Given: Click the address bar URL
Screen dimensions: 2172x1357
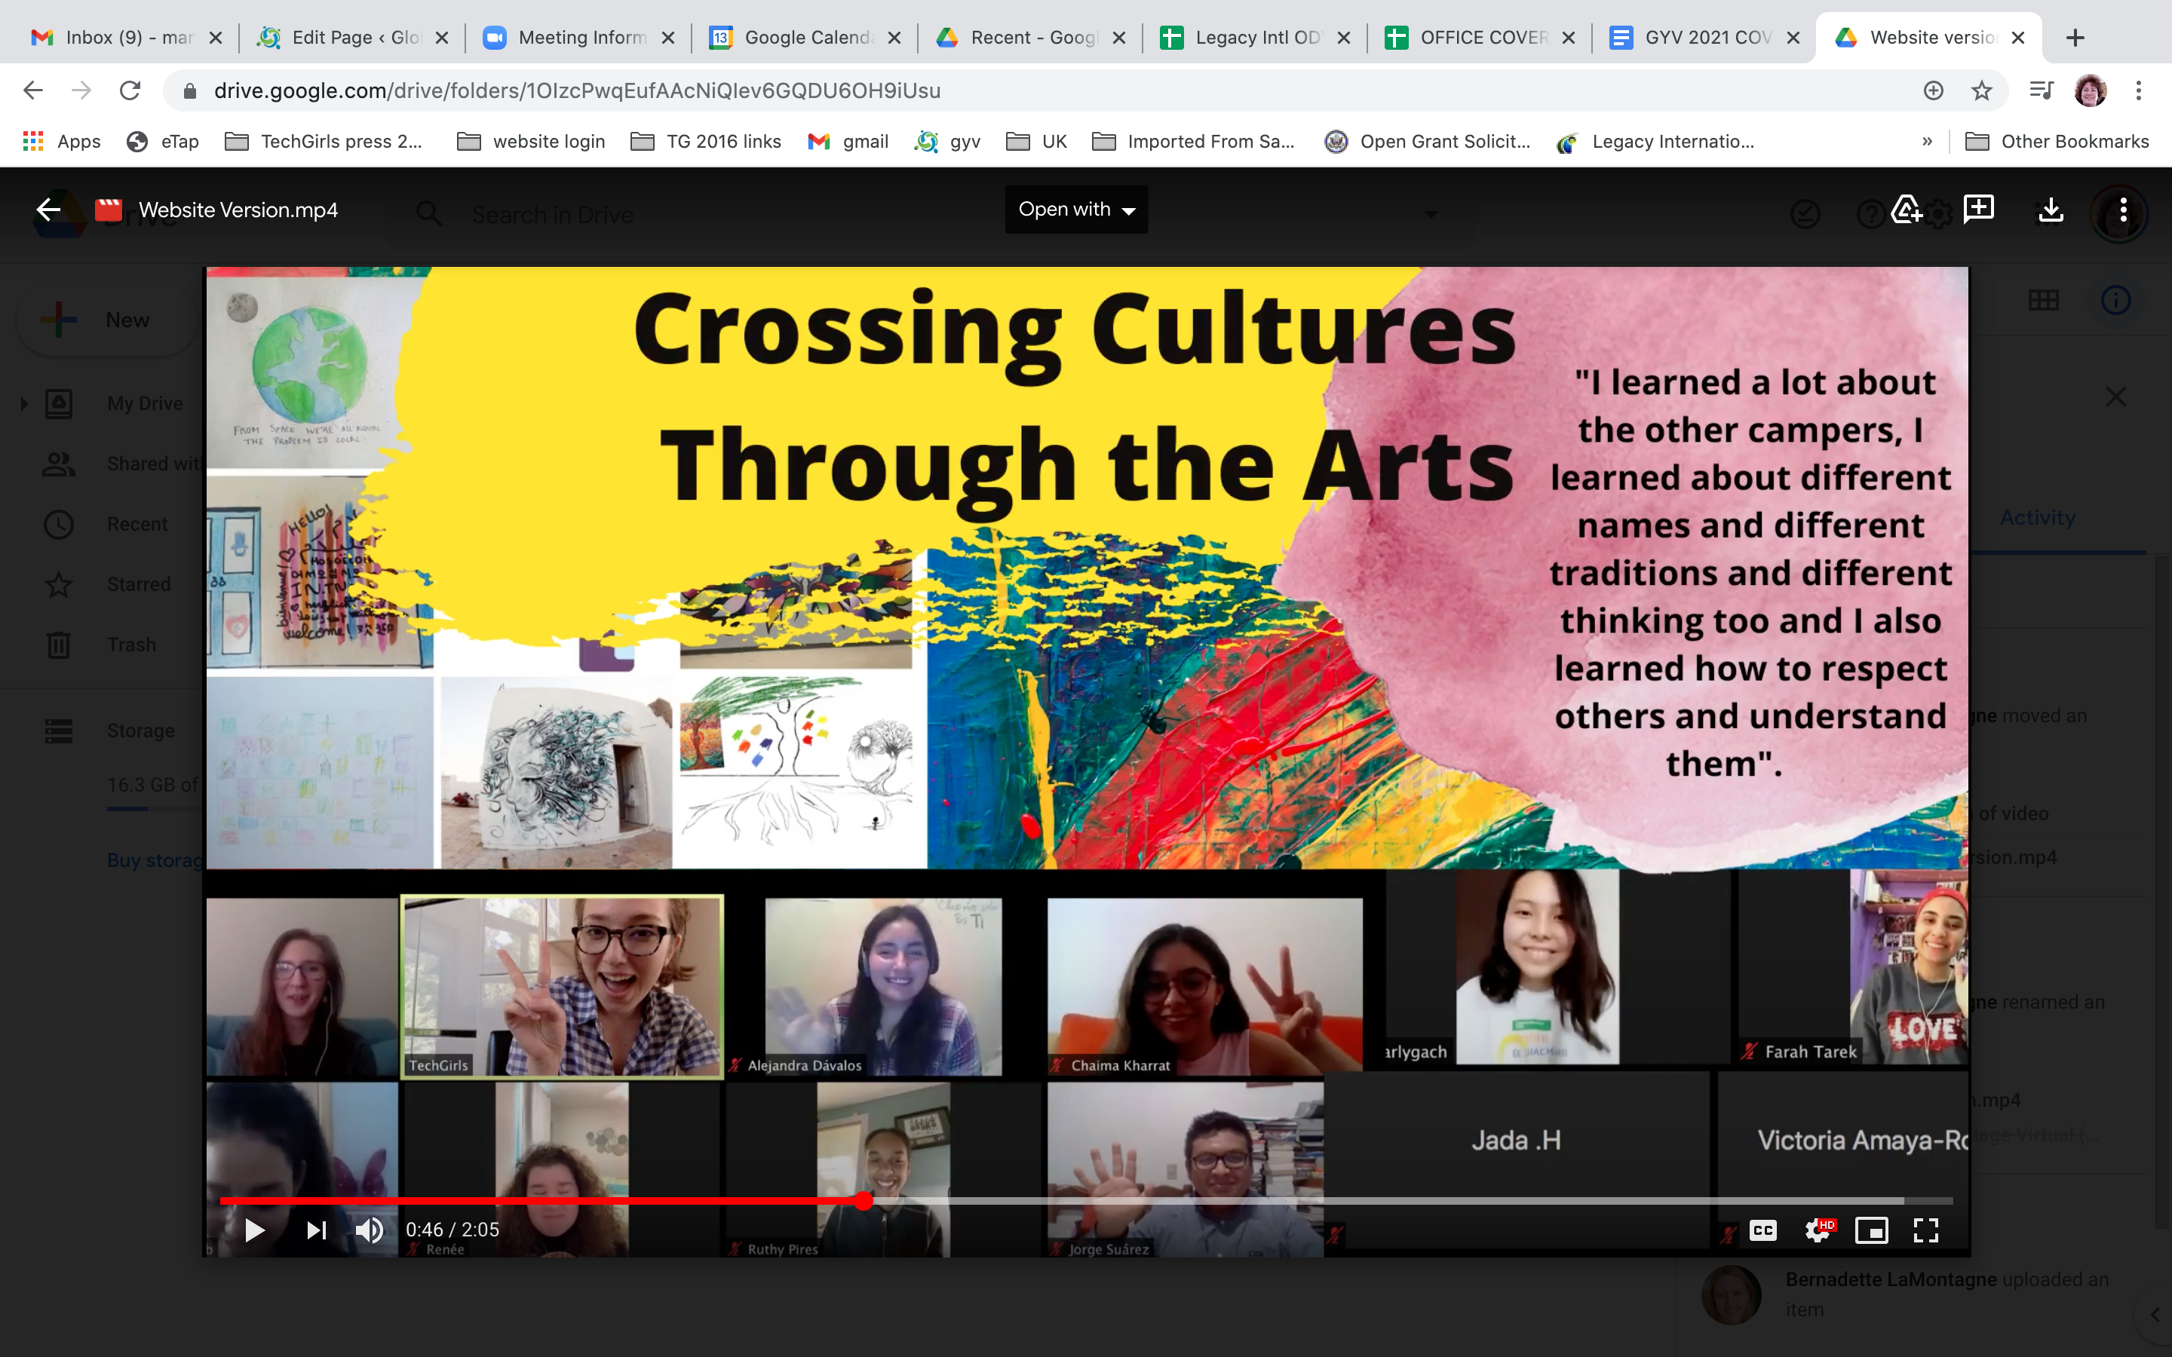Looking at the screenshot, I should (577, 90).
